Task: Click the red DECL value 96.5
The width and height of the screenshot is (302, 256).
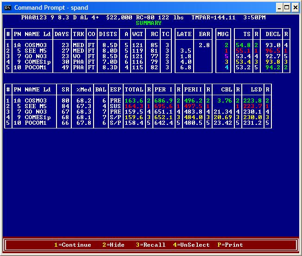Action: (273, 51)
